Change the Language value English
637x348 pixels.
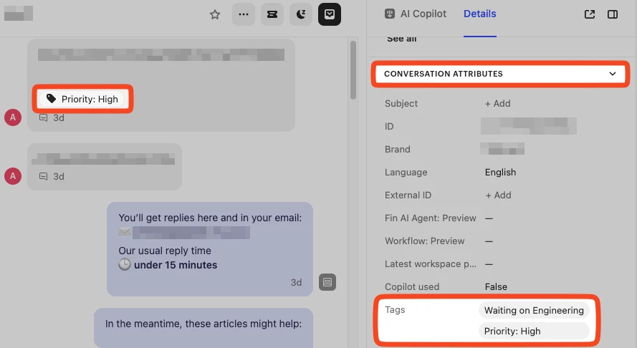[x=500, y=172]
